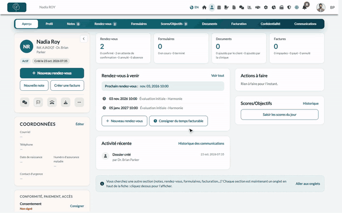Click the Nouvelle note button
This screenshot has width=342, height=213.
pyautogui.click(x=34, y=86)
